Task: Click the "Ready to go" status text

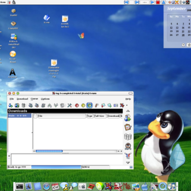Action: (x=17, y=167)
